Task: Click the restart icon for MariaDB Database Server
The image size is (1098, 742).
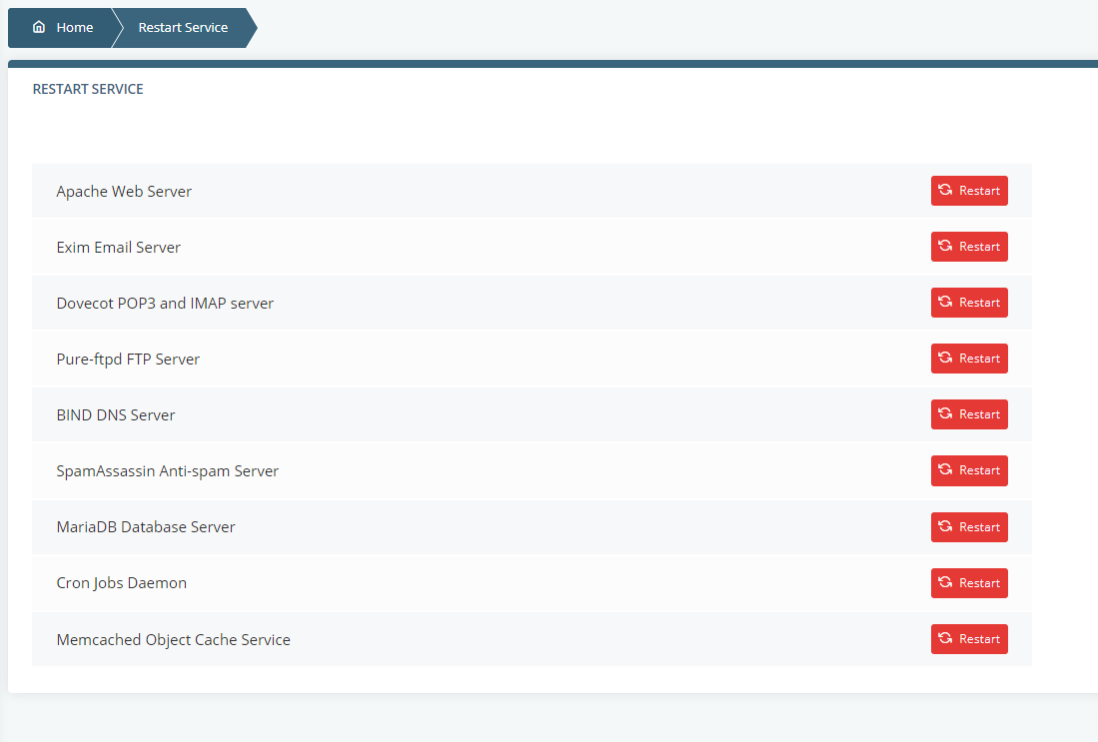Action: (943, 527)
